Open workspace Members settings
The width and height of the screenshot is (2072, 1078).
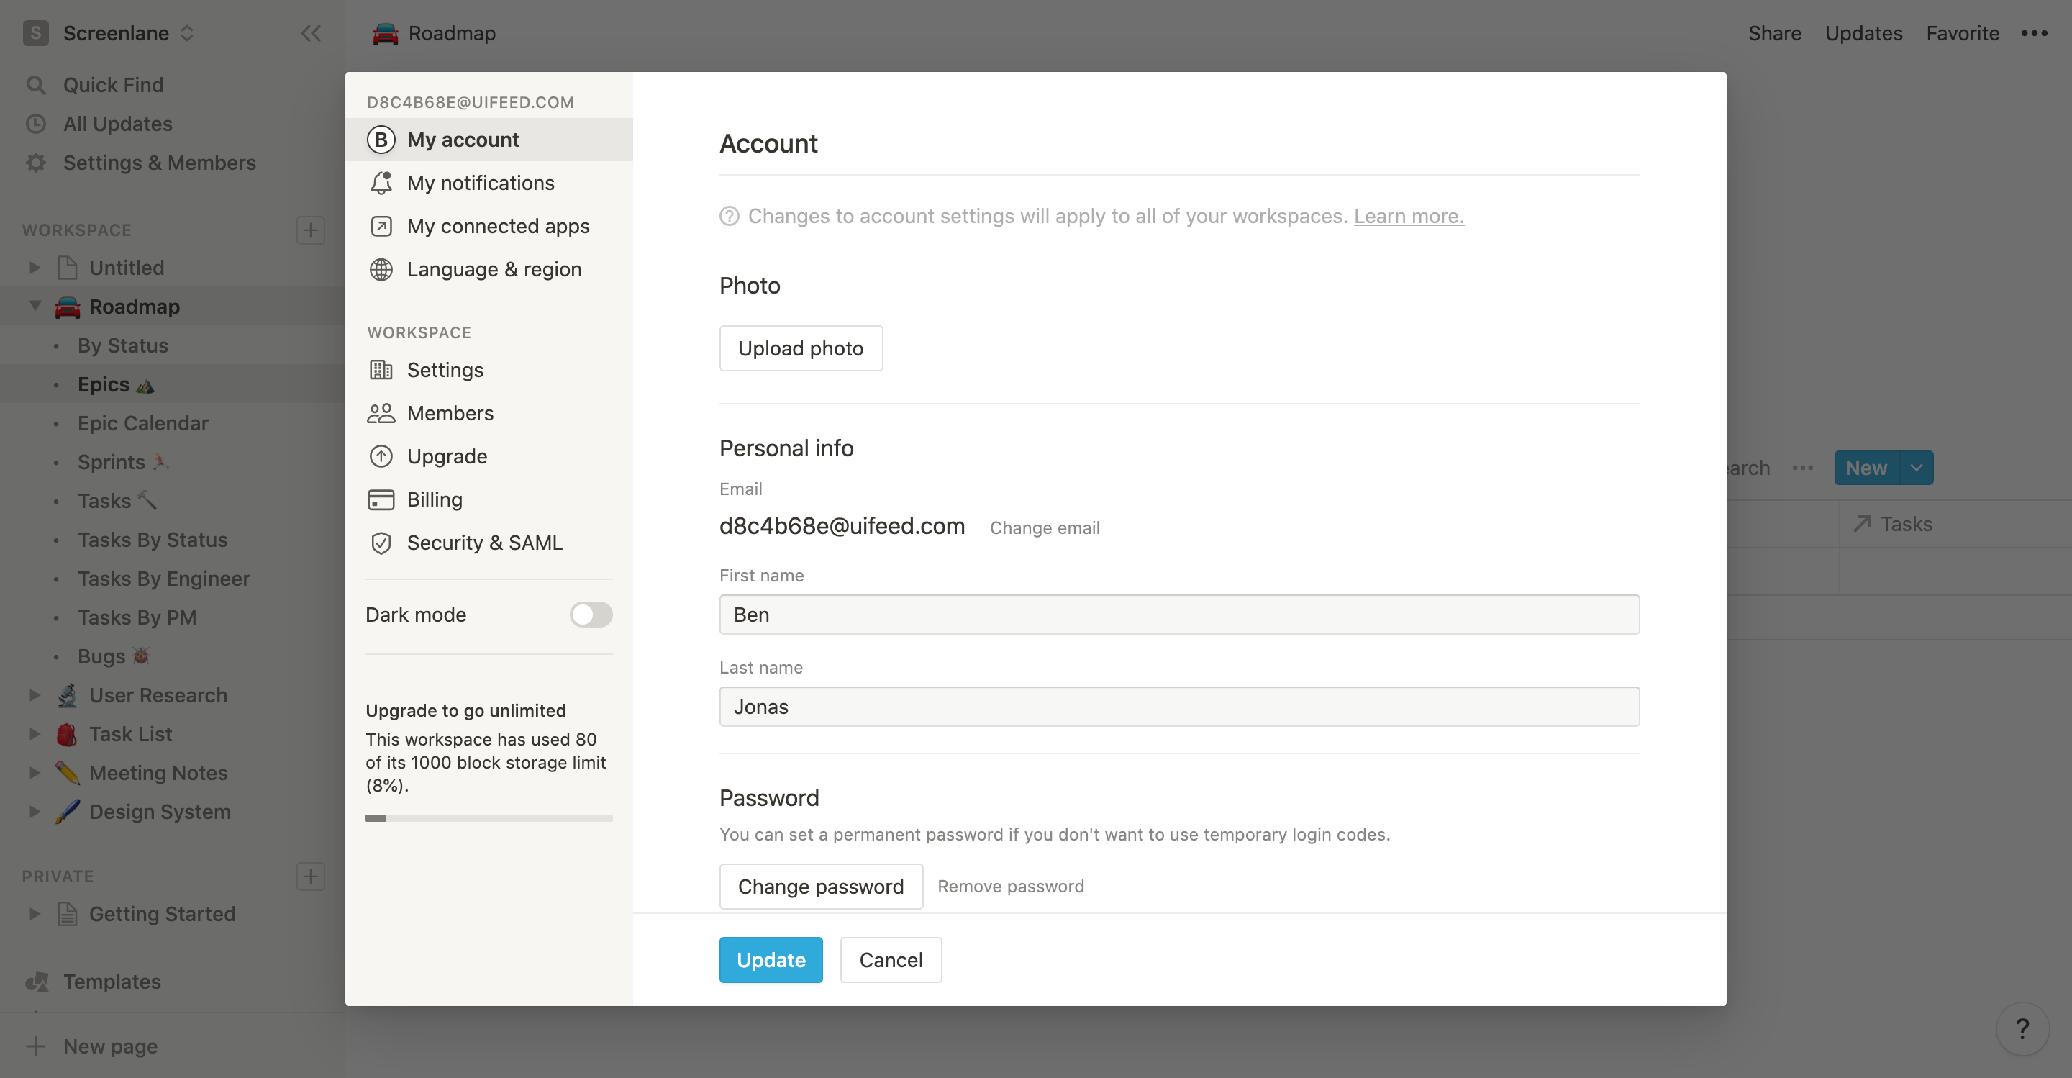coord(450,412)
